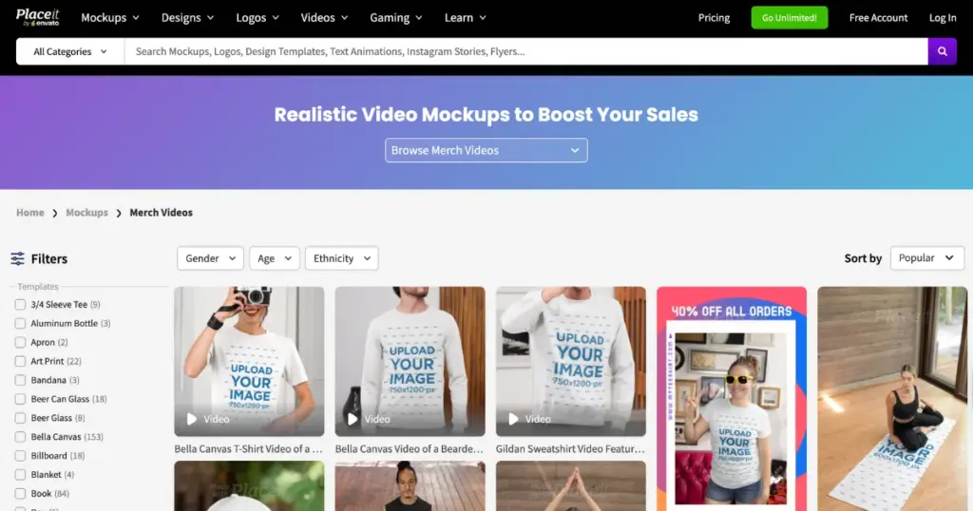Toggle the Book filter checkbox
Image resolution: width=973 pixels, height=511 pixels.
(21, 494)
